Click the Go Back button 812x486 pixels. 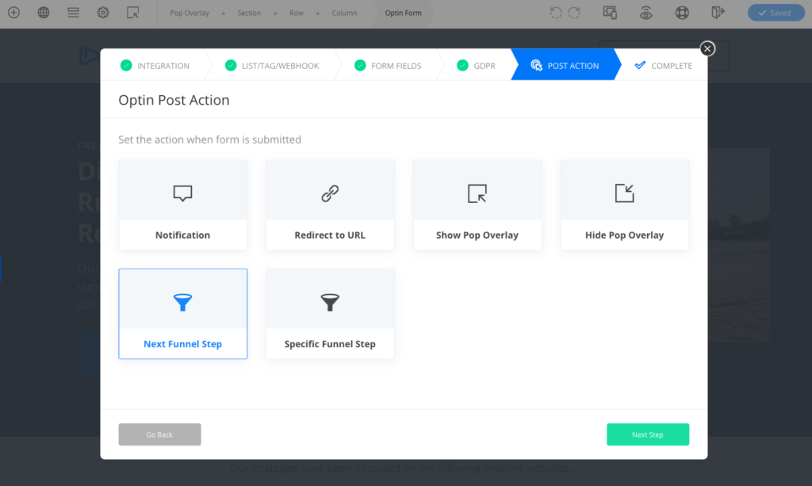click(x=159, y=434)
